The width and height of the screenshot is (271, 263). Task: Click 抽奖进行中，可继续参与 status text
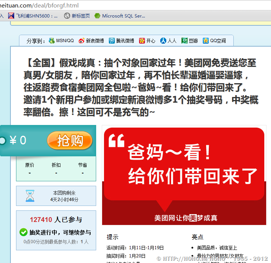60,232
